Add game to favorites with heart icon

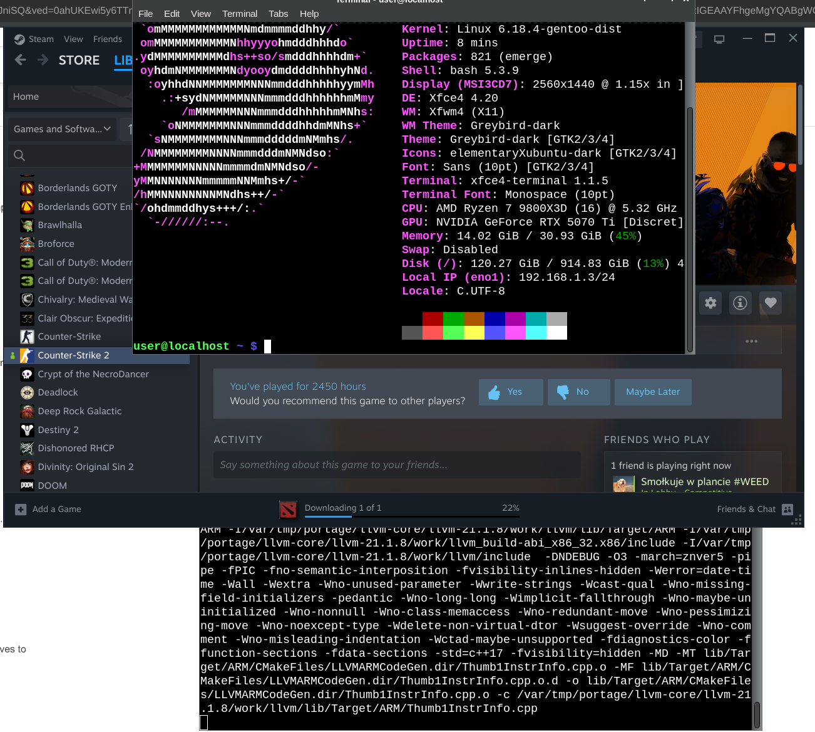tap(771, 303)
